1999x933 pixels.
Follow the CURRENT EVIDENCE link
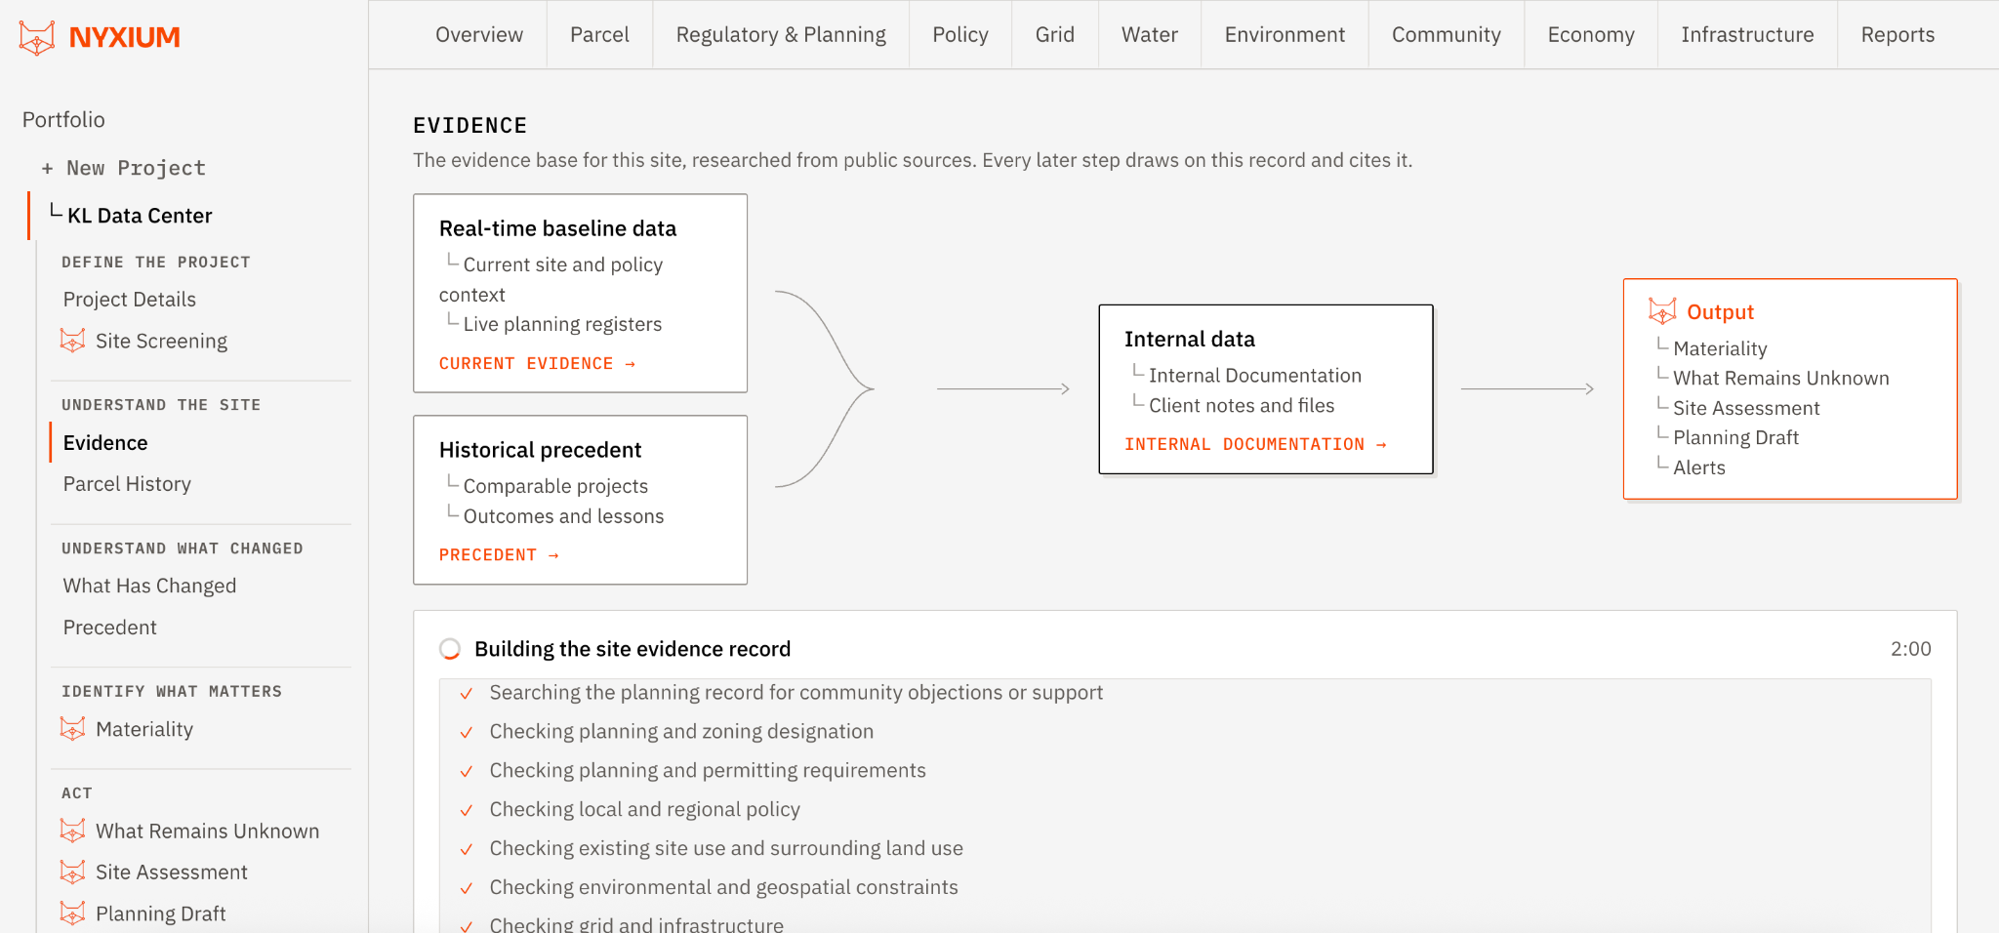point(537,363)
